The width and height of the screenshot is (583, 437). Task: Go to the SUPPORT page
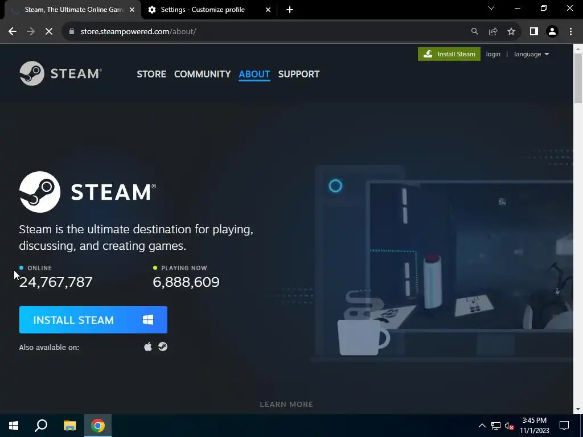(x=298, y=74)
